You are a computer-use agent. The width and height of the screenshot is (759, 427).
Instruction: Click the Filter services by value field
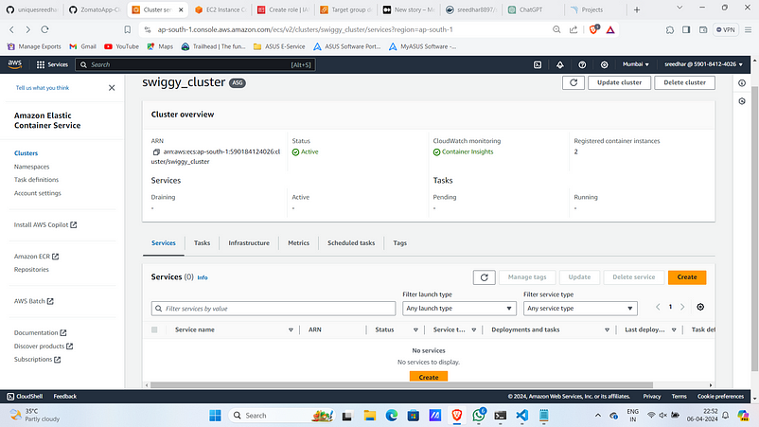[x=274, y=309]
